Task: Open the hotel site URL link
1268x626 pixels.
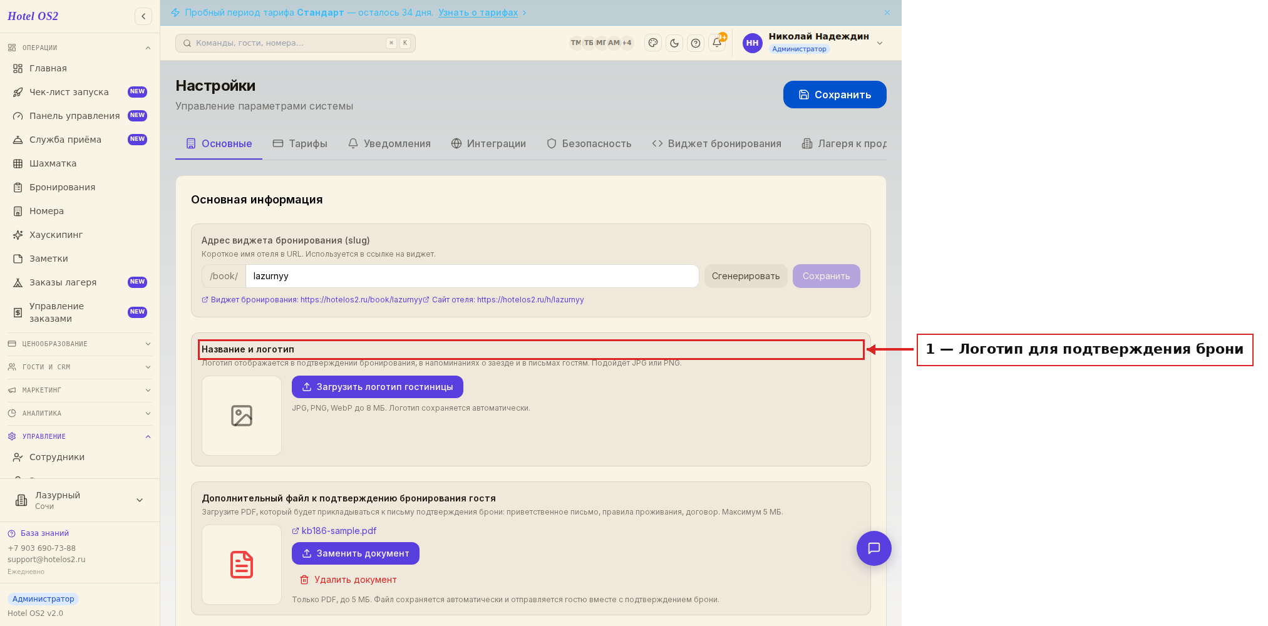Action: [503, 300]
